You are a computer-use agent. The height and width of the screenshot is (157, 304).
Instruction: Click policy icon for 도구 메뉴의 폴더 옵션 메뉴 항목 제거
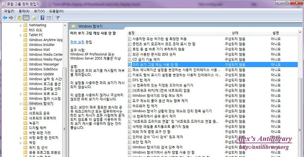tap(130, 101)
